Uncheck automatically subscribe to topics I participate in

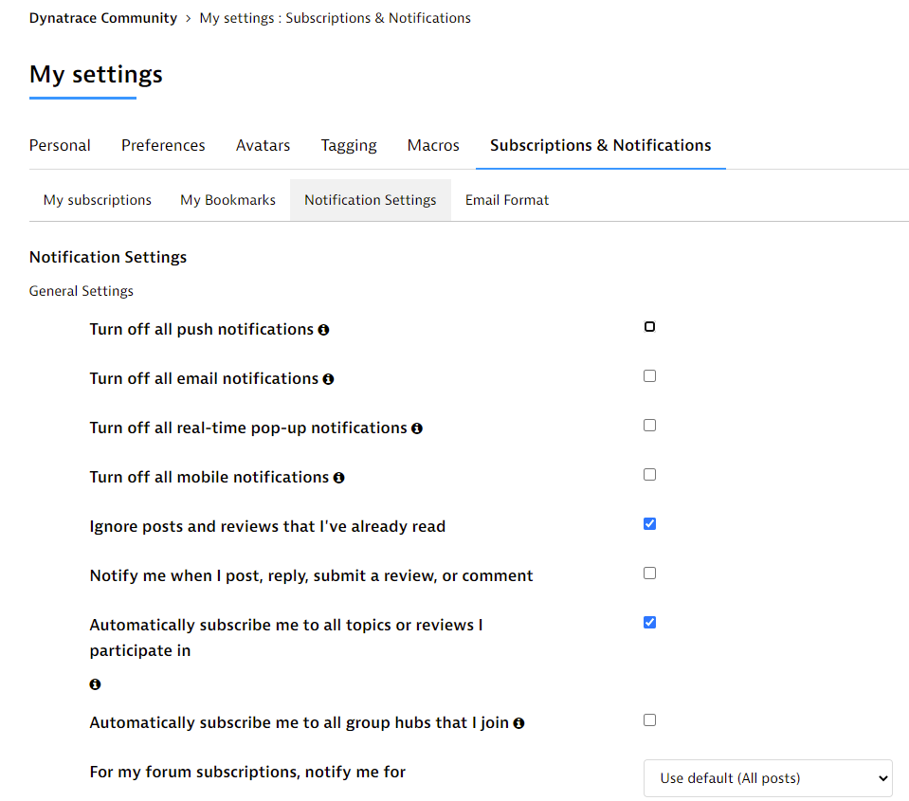tap(649, 623)
